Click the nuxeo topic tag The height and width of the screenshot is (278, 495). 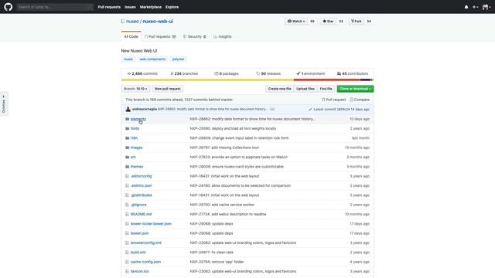click(128, 59)
